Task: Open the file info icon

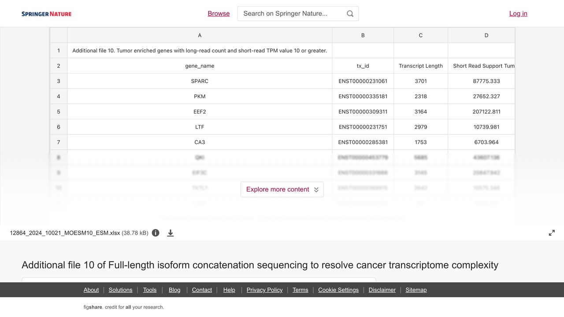Action: click(x=156, y=233)
